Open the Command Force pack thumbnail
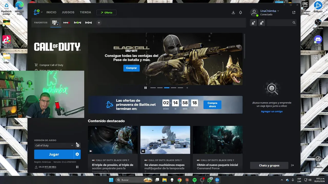This screenshot has height=184, width=328. coord(218,140)
